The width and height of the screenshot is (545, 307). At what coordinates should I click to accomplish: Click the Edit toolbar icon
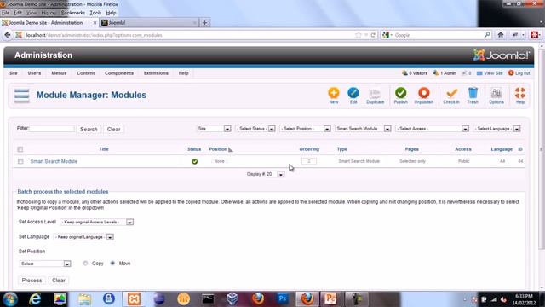353,96
